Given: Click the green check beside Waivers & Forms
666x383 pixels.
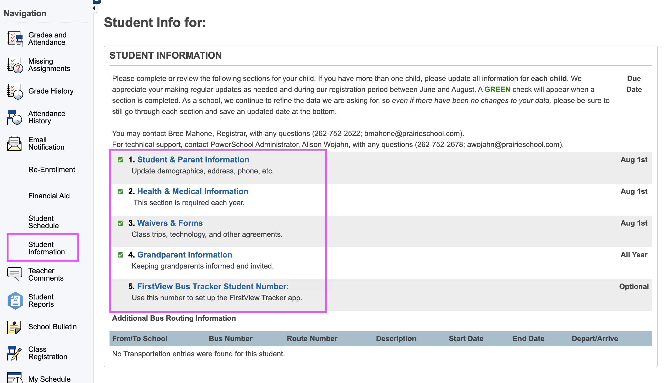Looking at the screenshot, I should pos(121,223).
